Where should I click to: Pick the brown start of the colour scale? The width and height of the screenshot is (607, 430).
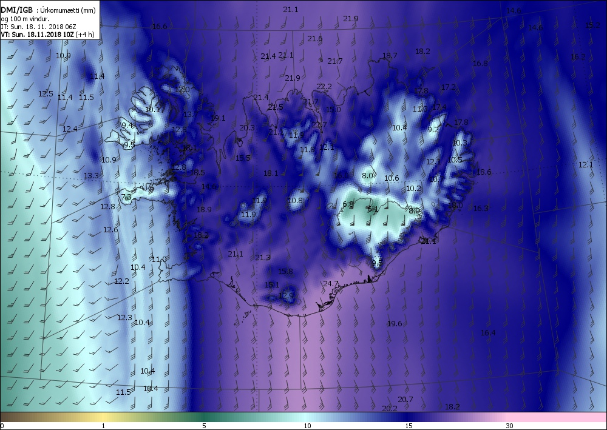(x=12, y=417)
